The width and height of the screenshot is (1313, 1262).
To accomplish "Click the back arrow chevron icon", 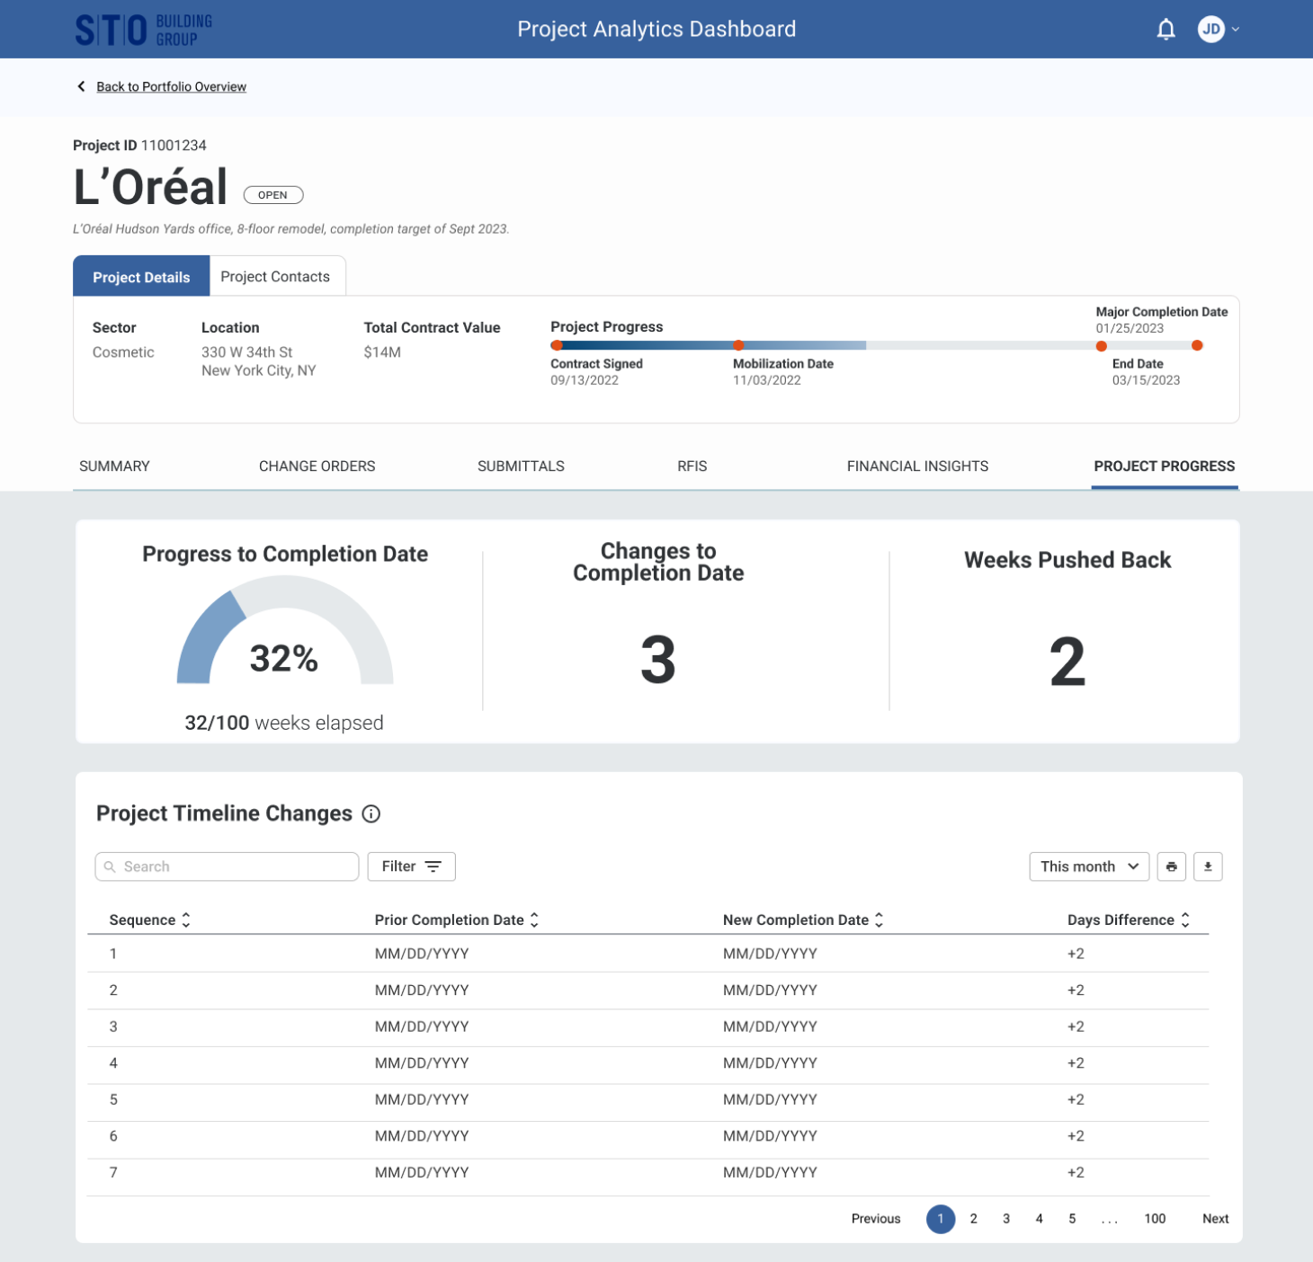I will coord(81,86).
